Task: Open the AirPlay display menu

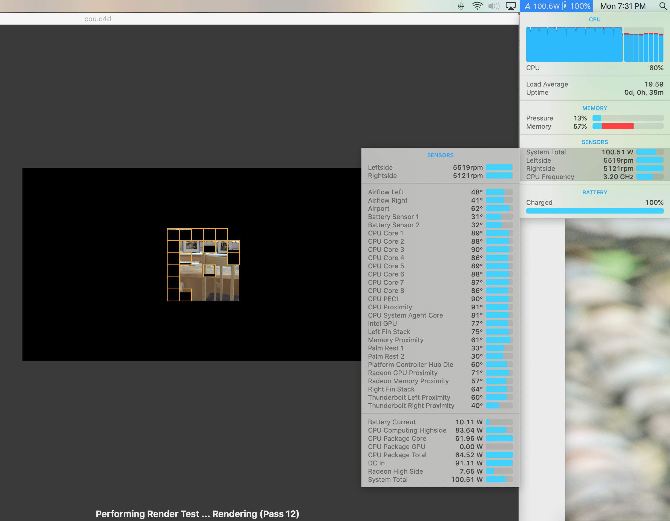Action: [x=510, y=6]
